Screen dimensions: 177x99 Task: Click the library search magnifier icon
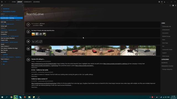[2, 5]
